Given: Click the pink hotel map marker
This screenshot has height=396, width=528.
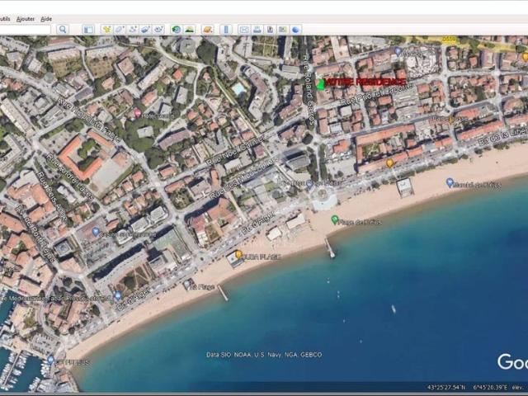Looking at the screenshot, I should point(138,113).
